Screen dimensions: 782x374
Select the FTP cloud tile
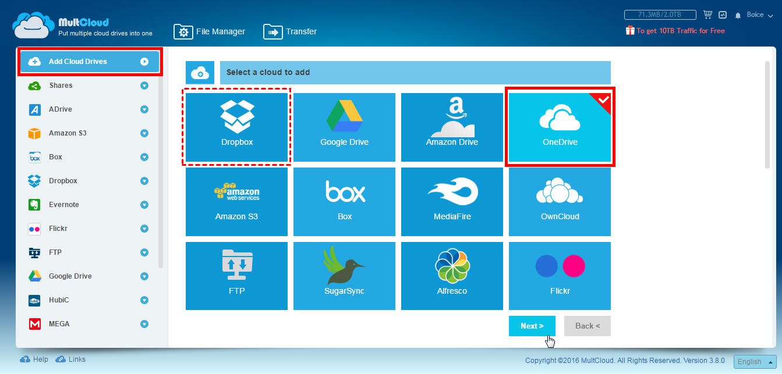tap(236, 276)
